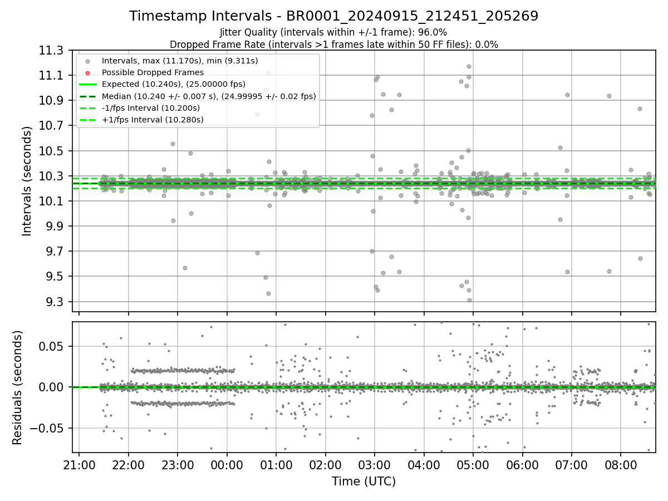Click the solid green line sample for Expected
Viewport: 668px width, 501px height.
87,85
